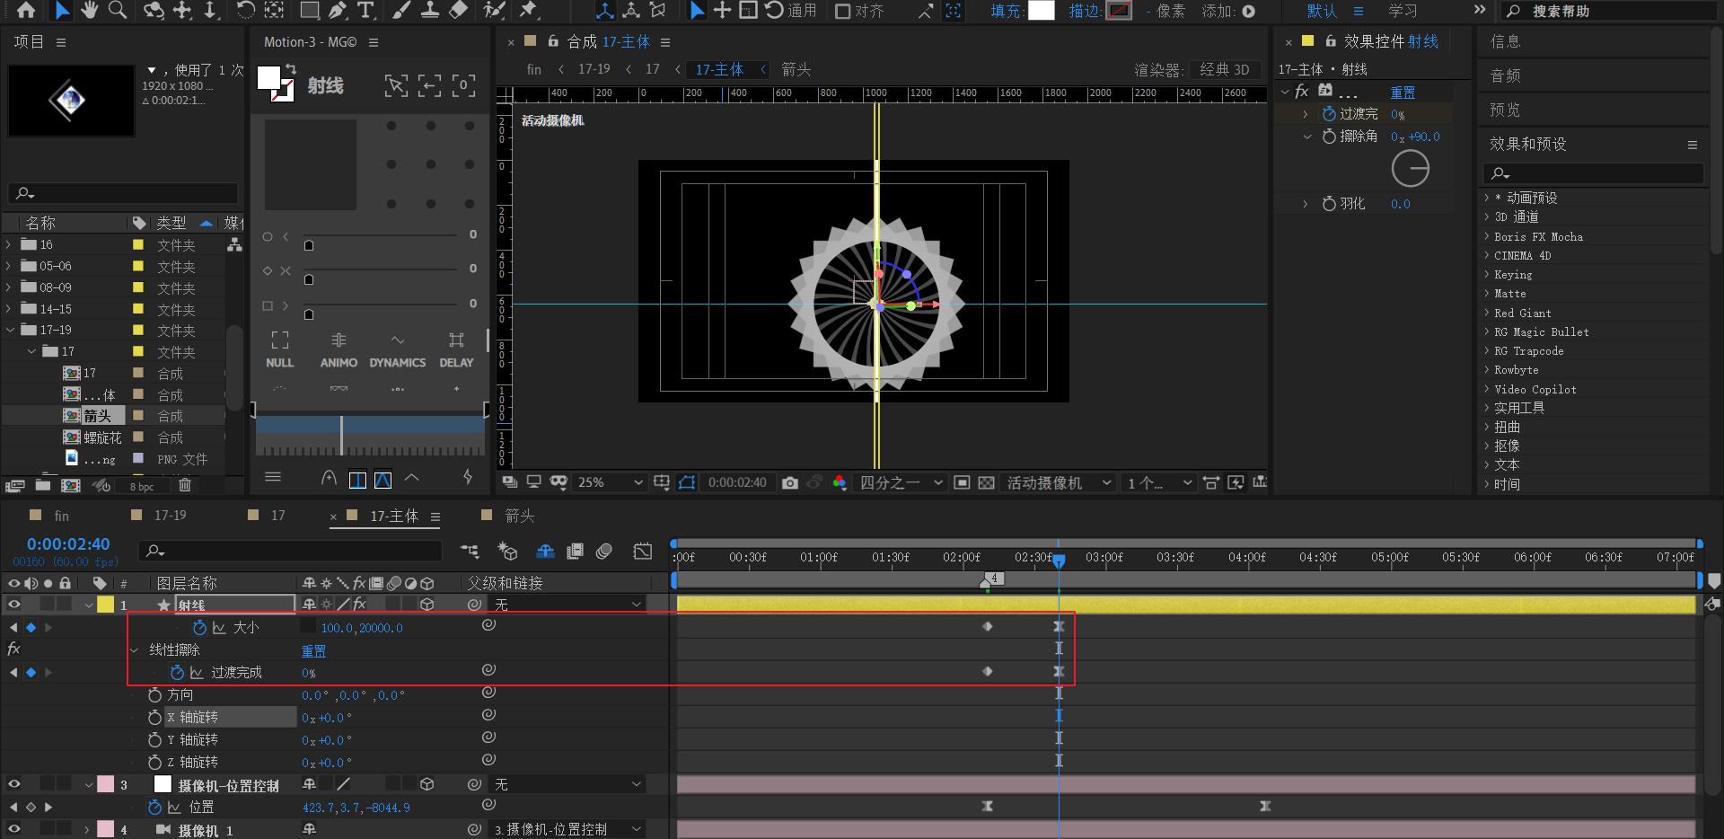Hide the 射线 layer with eye icon
Image resolution: width=1724 pixels, height=839 pixels.
(x=14, y=605)
